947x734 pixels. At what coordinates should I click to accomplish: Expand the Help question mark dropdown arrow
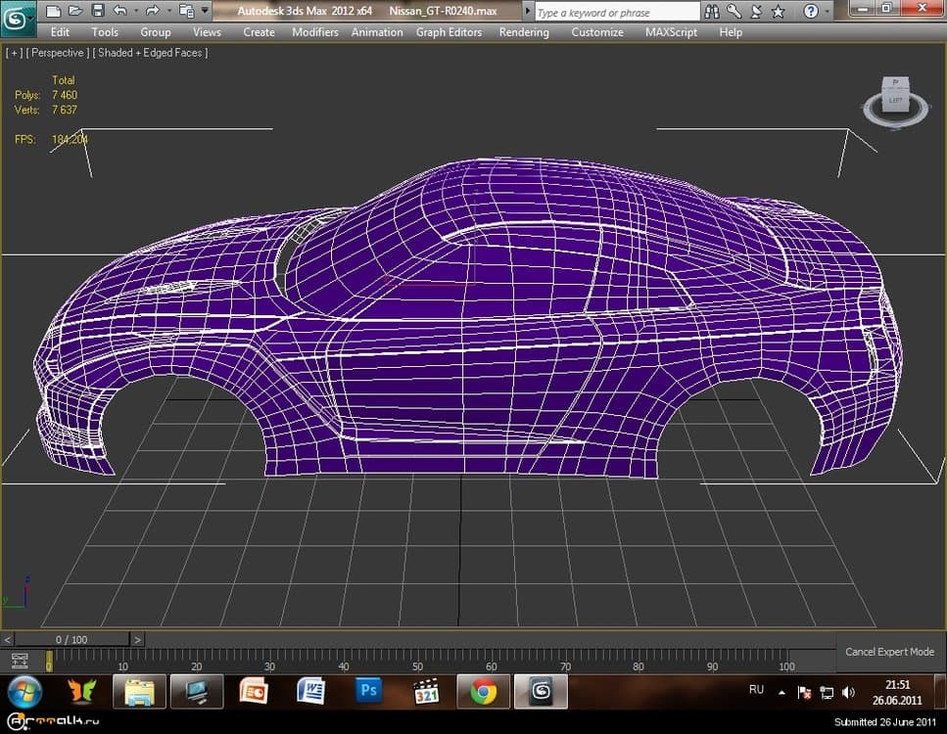point(828,12)
